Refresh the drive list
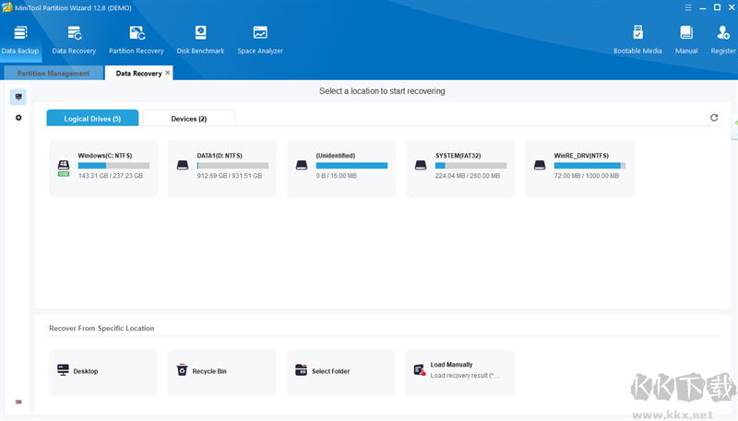 713,118
